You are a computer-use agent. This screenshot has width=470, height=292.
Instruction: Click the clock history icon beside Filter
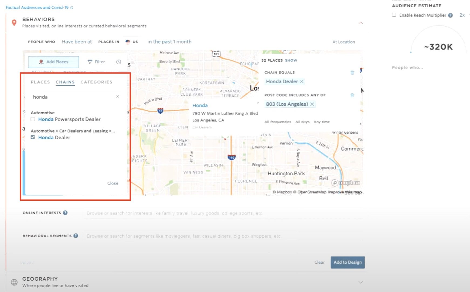(x=118, y=62)
